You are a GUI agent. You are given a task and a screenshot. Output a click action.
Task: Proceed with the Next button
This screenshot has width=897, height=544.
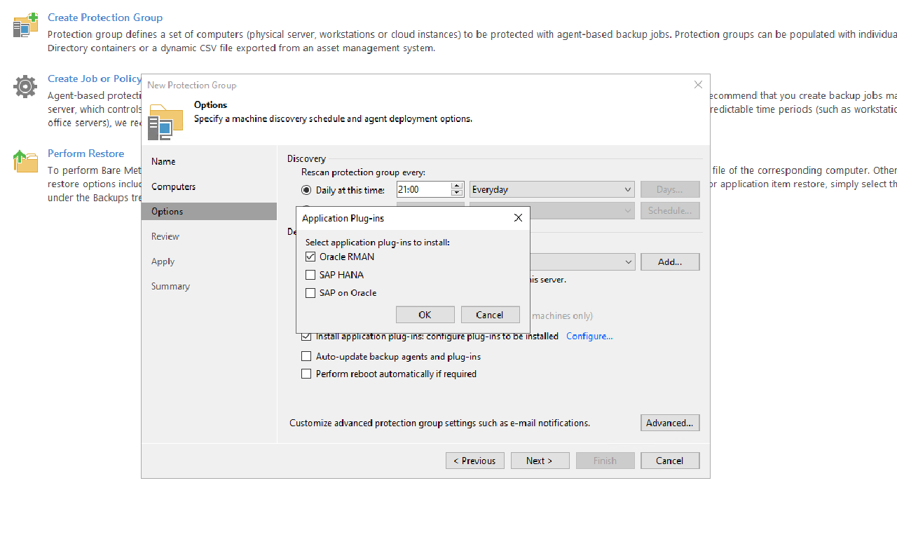[x=540, y=461]
